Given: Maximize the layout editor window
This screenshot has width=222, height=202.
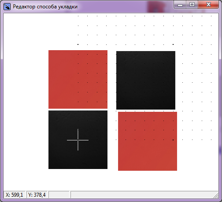Looking at the screenshot, I should (192, 5).
